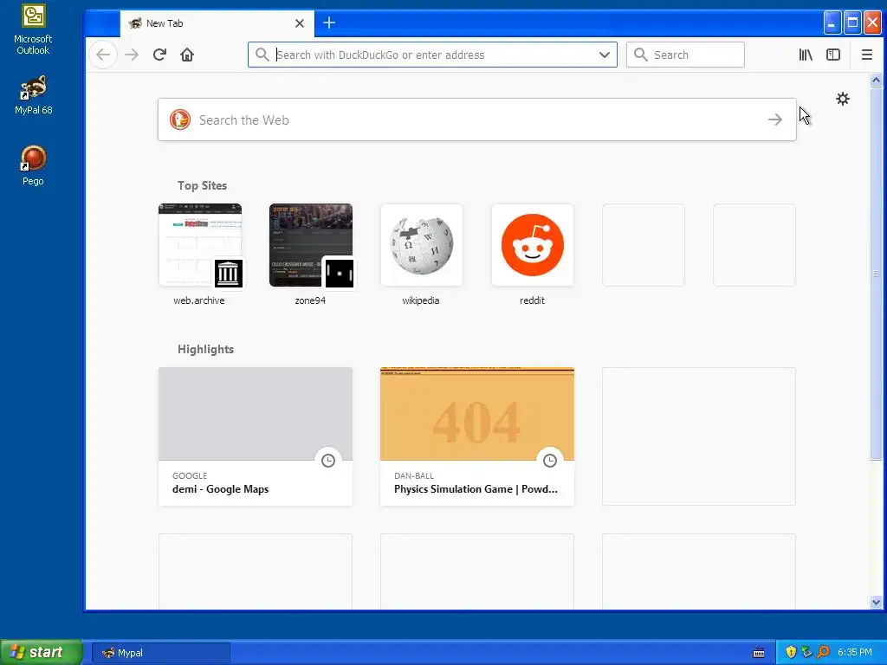Open the hamburger menu
This screenshot has height=665, width=887.
click(x=866, y=55)
